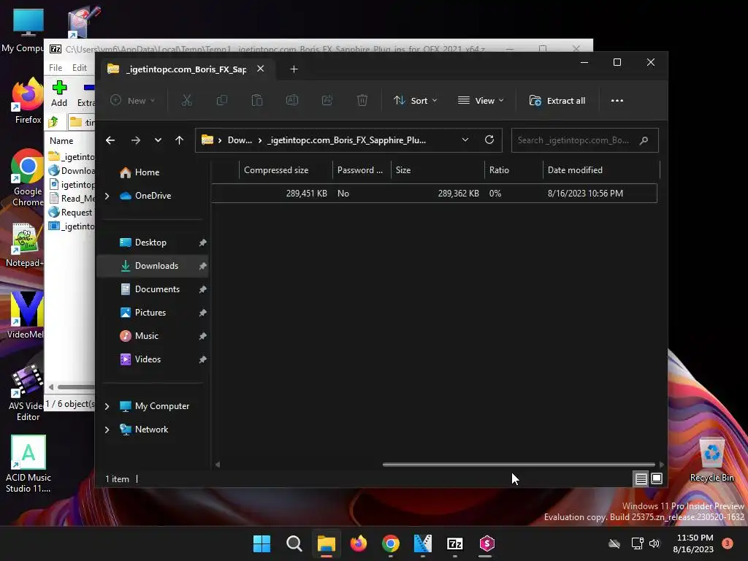Click the Share icon in toolbar
The height and width of the screenshot is (561, 748).
[x=327, y=101]
